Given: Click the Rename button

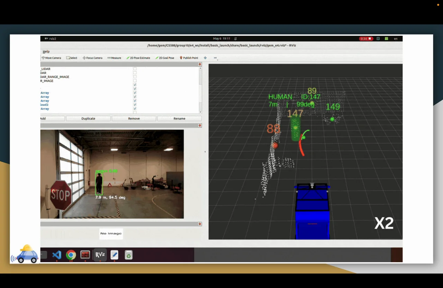Looking at the screenshot, I should coord(179,118).
